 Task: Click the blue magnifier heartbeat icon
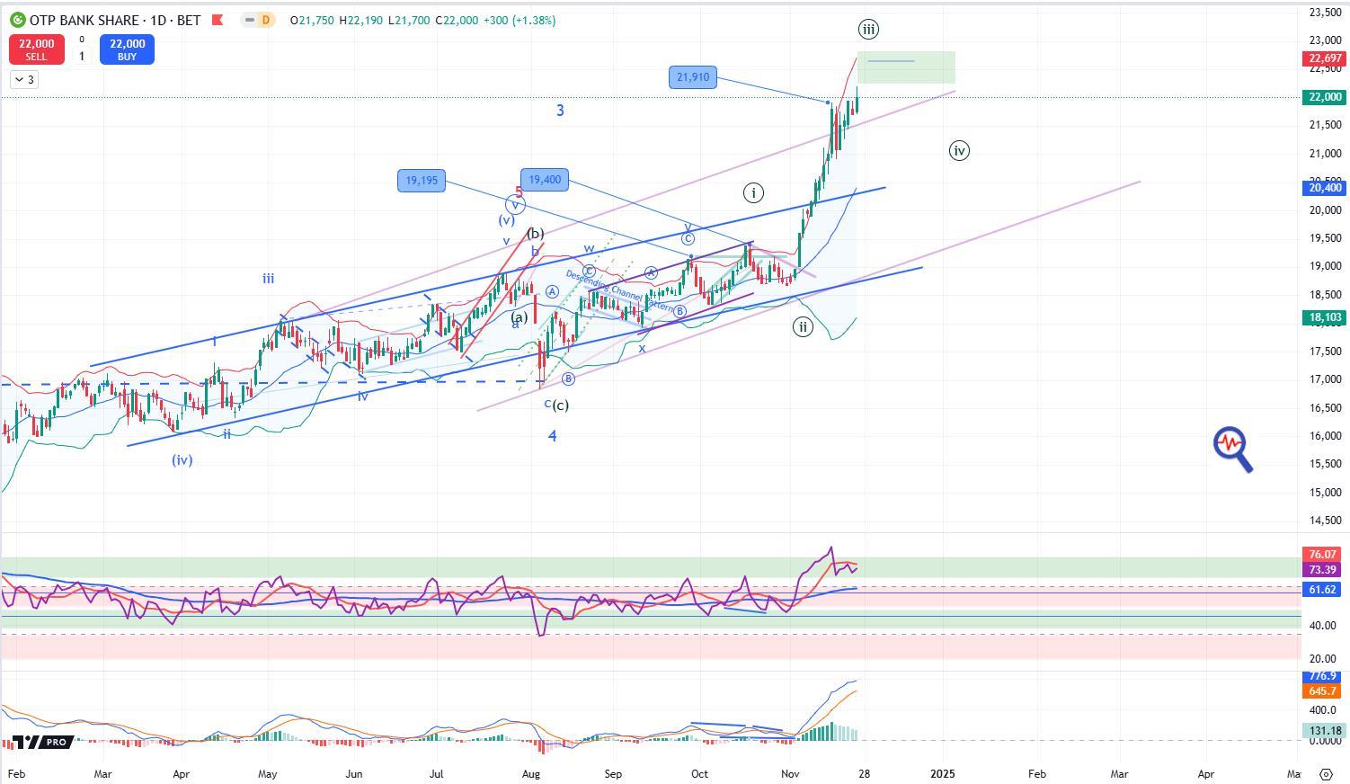(x=1233, y=449)
